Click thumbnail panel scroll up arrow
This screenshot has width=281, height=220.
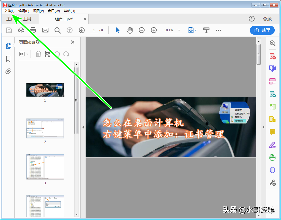click(x=77, y=65)
